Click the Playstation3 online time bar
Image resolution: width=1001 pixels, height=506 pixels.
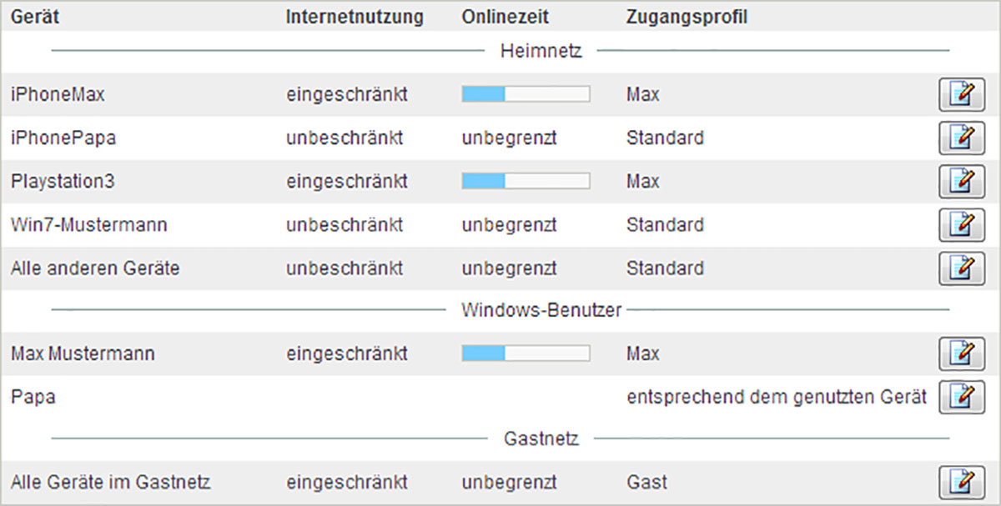pos(526,182)
